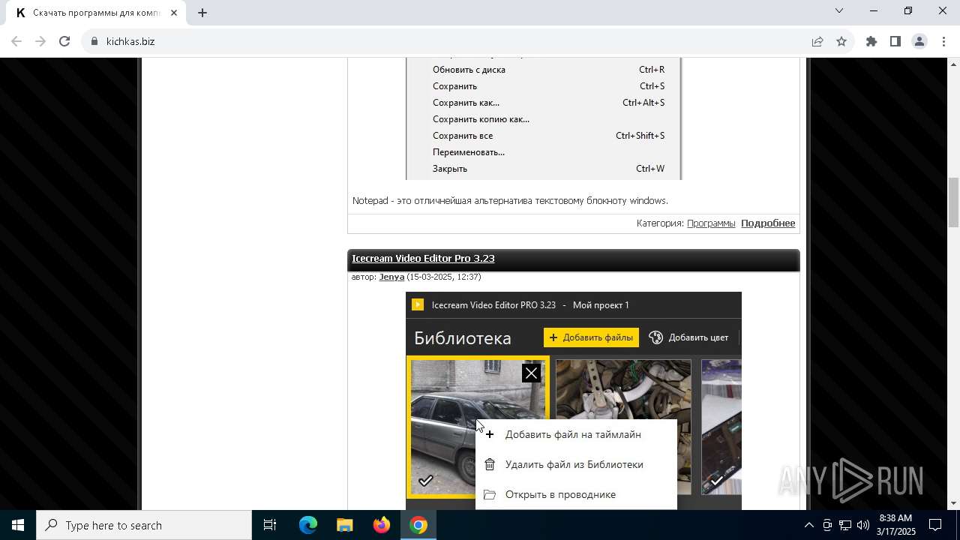Choose Удалить файл из Библиотеки
The image size is (960, 540).
pyautogui.click(x=576, y=464)
